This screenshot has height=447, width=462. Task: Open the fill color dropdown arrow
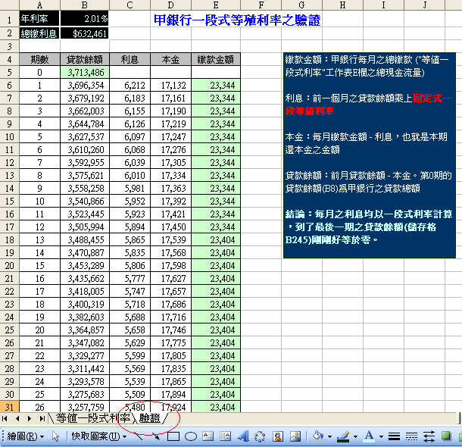pyautogui.click(x=329, y=436)
